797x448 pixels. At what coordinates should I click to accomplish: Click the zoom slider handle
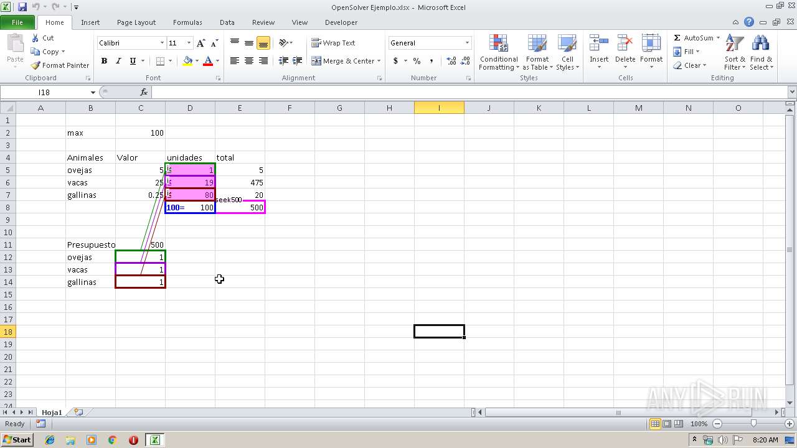click(753, 424)
